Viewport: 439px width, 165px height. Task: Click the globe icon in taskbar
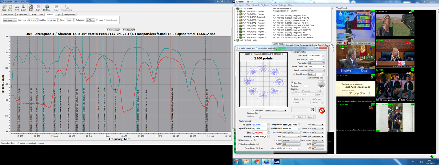(x=266, y=161)
